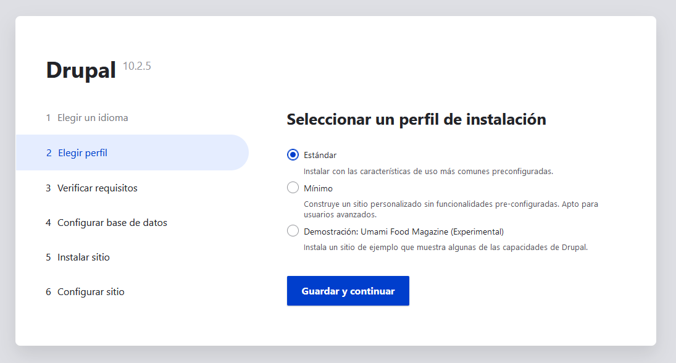Select the Estándar installation profile
The width and height of the screenshot is (676, 363).
293,154
